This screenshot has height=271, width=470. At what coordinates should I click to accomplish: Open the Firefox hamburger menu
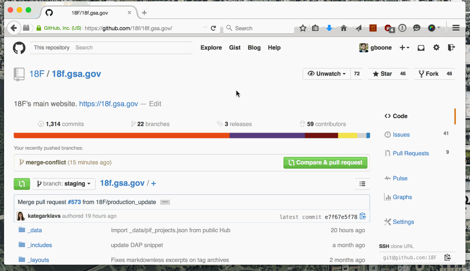point(456,28)
